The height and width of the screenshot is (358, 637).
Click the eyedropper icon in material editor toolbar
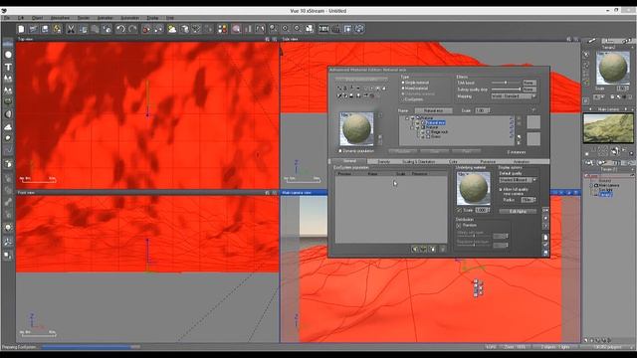339,95
